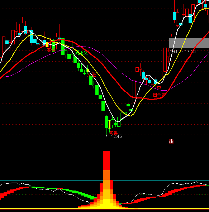The height and width of the screenshot is (212, 209).
Task: Click the red panel separator line
Action: [105, 144]
